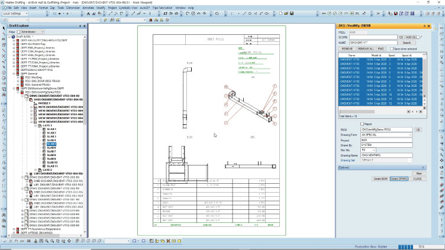
Task: Click the REMOVE ALL button
Action: [366, 48]
